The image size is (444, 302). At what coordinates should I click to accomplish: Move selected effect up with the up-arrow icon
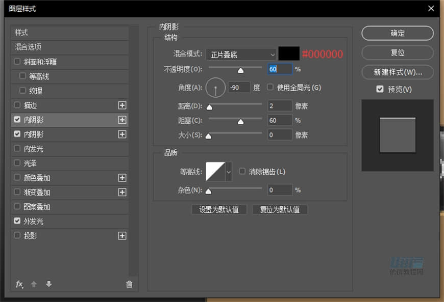click(34, 284)
